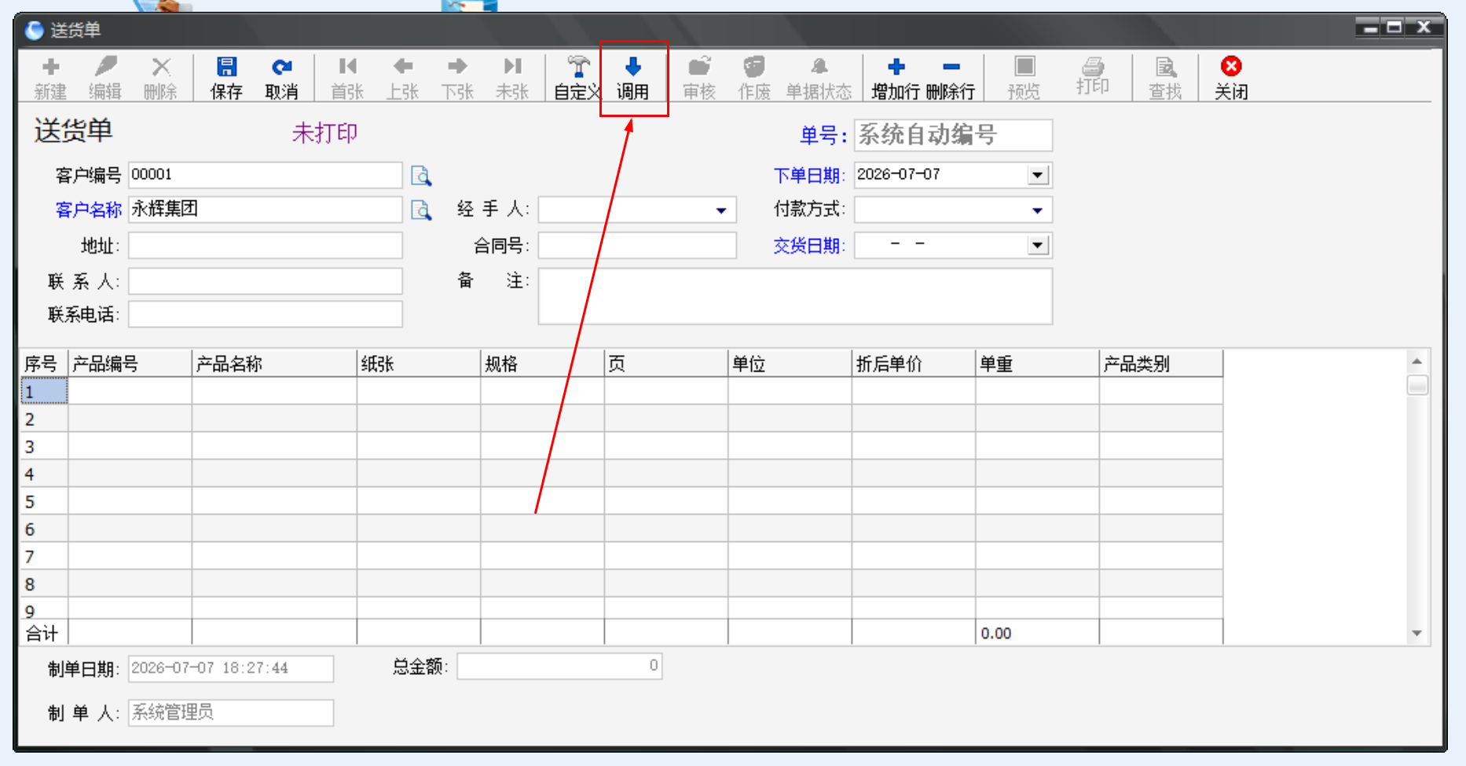Click the 客户名称 blue label link
Viewport: 1466px width, 766px height.
pos(88,210)
